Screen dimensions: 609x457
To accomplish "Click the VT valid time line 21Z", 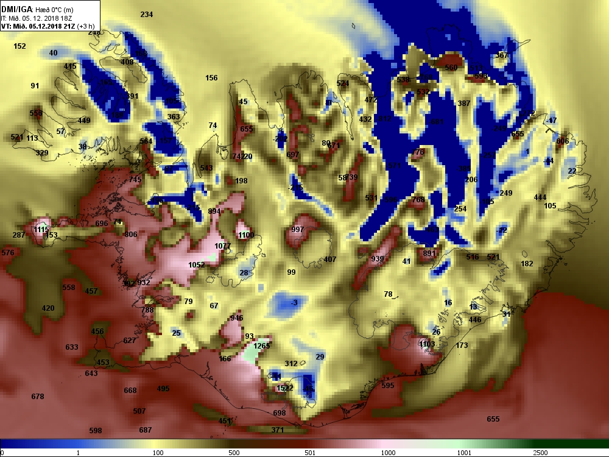I will pos(48,26).
